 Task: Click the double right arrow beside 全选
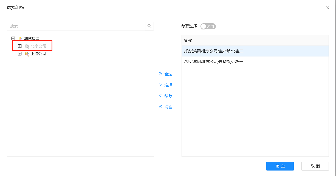point(160,74)
